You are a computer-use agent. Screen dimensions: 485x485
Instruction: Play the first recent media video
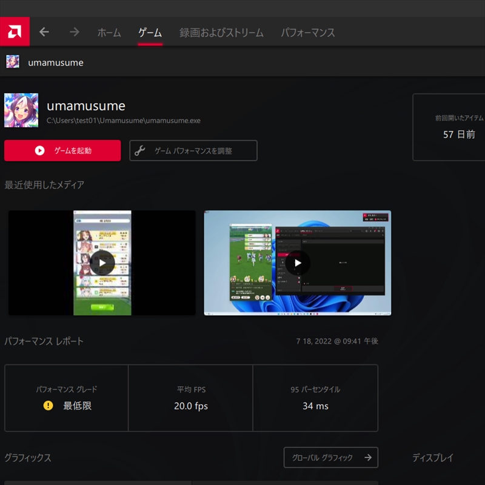point(102,263)
